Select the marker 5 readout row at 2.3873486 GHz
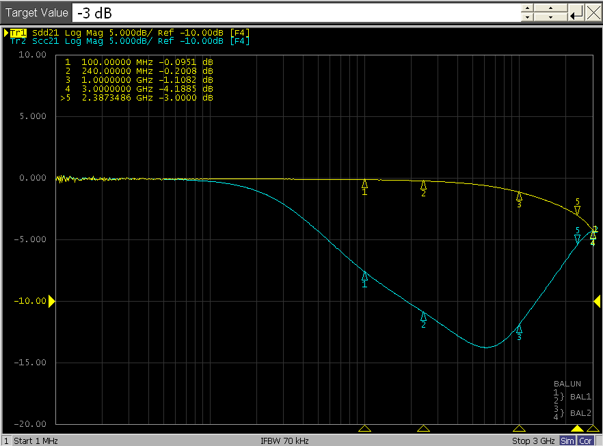 point(137,98)
